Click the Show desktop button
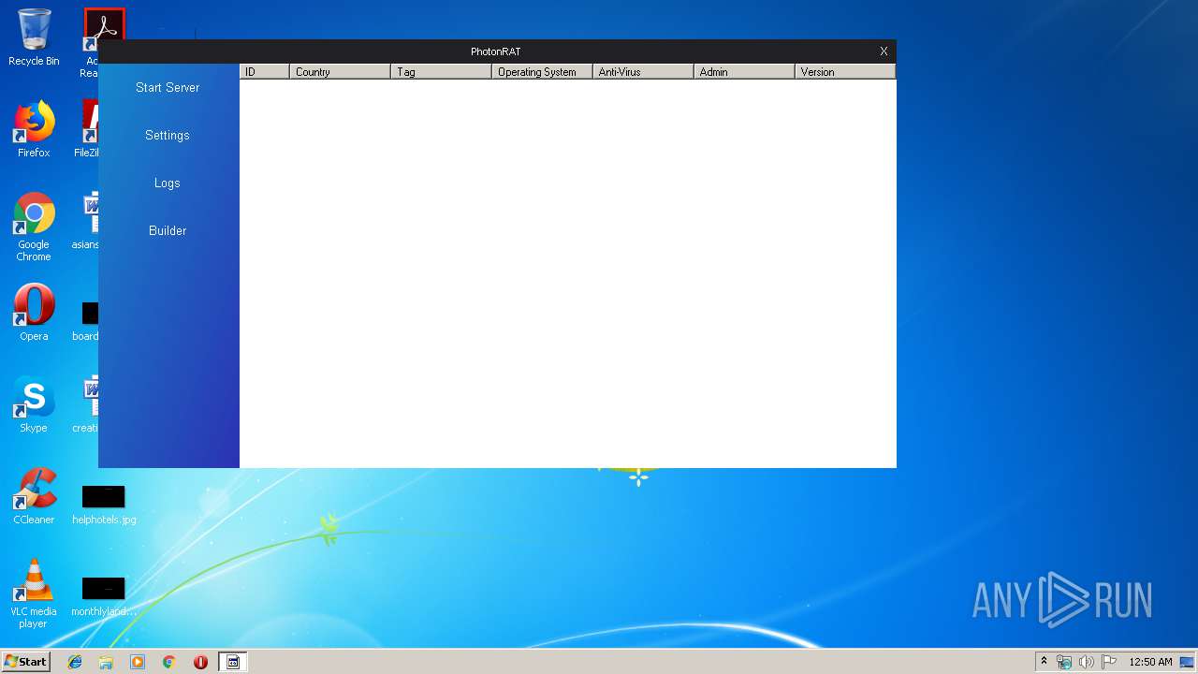The image size is (1198, 674). [x=1188, y=662]
